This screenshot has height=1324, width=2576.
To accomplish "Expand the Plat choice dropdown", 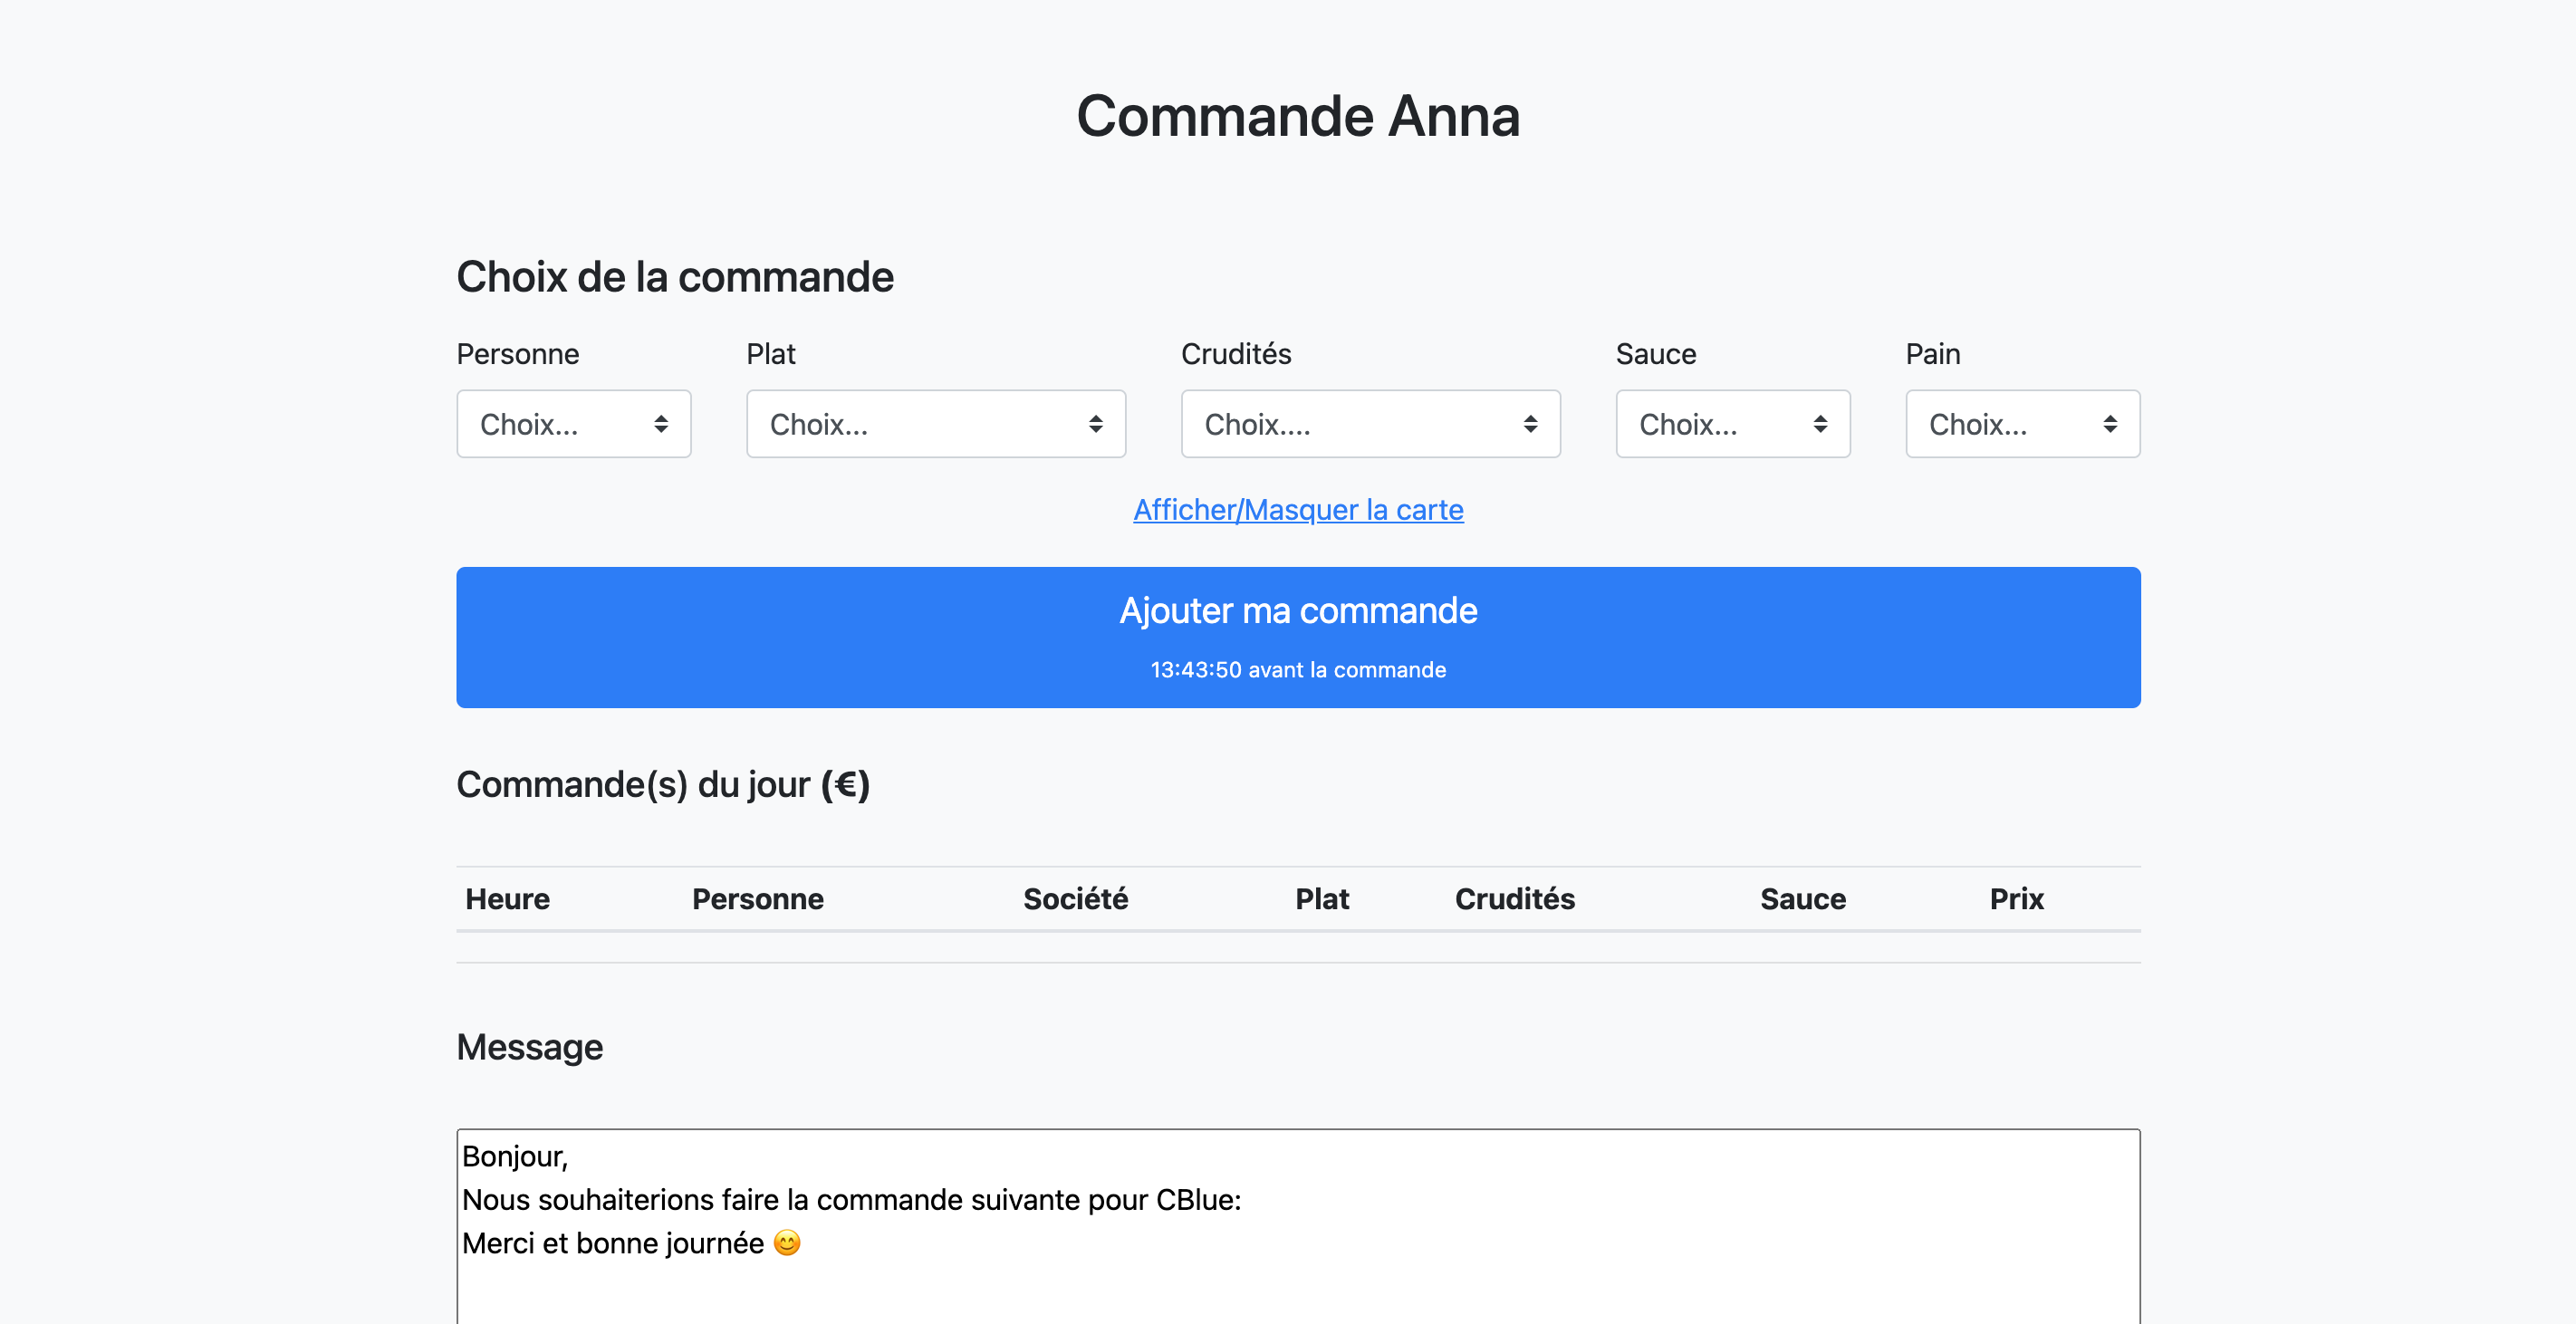I will click(x=935, y=424).
